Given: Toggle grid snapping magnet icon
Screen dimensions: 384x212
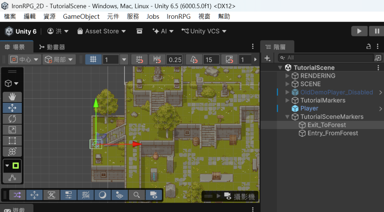Looking at the screenshot, I should point(139,60).
